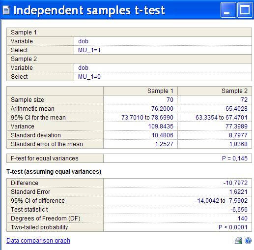This screenshot has width=254, height=250.
Task: Click the 'Sample size' row label
Action: (x=28, y=100)
